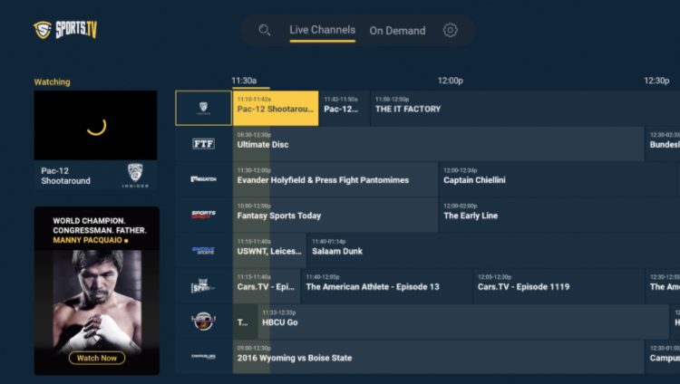Select the HBCU Go program
The width and height of the screenshot is (680, 384).
pos(463,322)
